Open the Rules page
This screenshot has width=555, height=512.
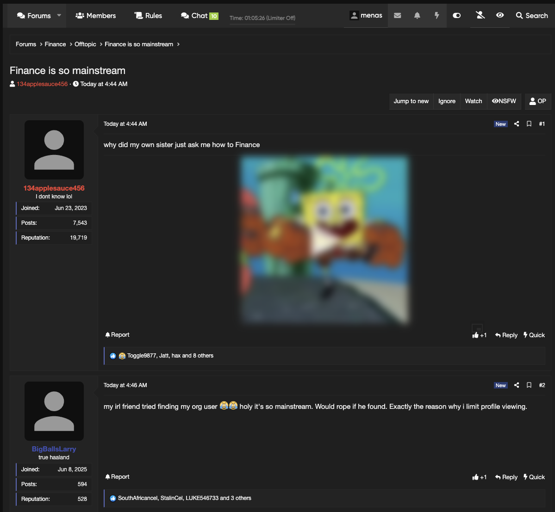[x=148, y=16]
